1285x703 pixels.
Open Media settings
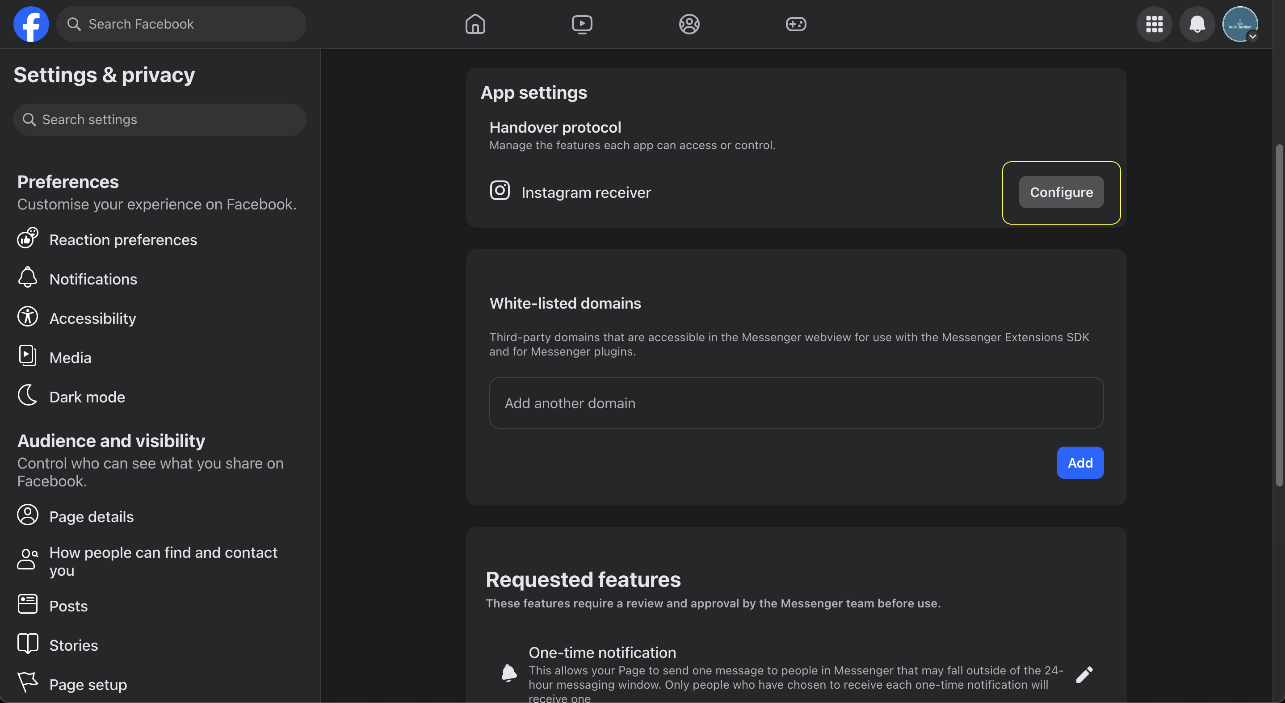[160, 358]
